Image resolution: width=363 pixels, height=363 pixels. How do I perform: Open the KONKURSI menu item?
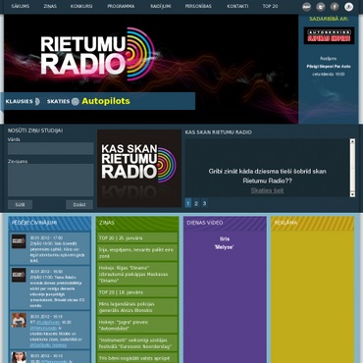point(81,6)
